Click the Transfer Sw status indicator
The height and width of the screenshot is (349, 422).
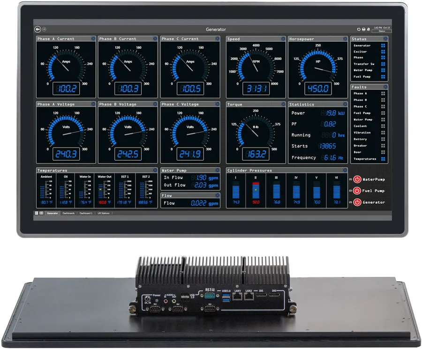click(383, 64)
